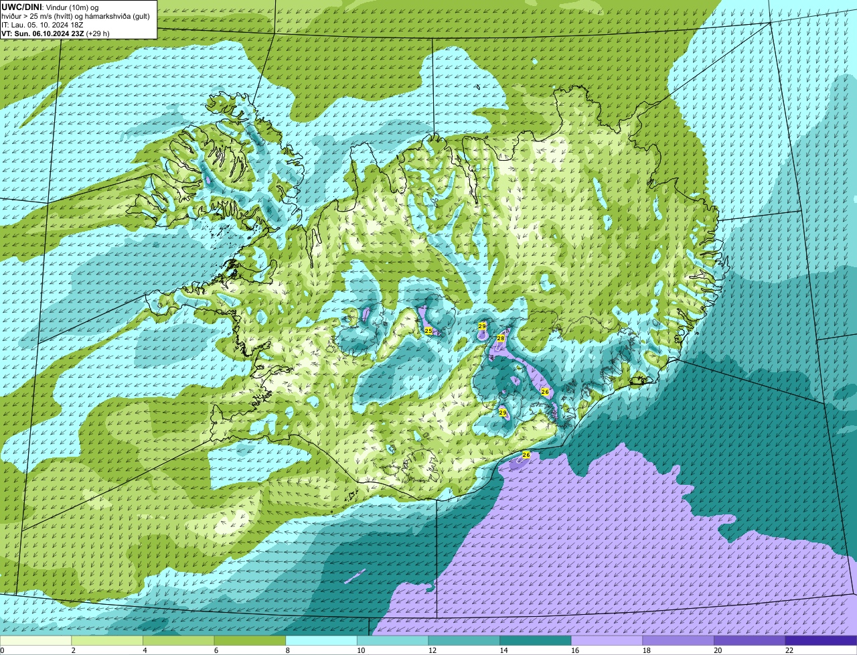Image resolution: width=857 pixels, height=655 pixels.
Task: Click the legend scale label '18'
Action: pyautogui.click(x=646, y=650)
